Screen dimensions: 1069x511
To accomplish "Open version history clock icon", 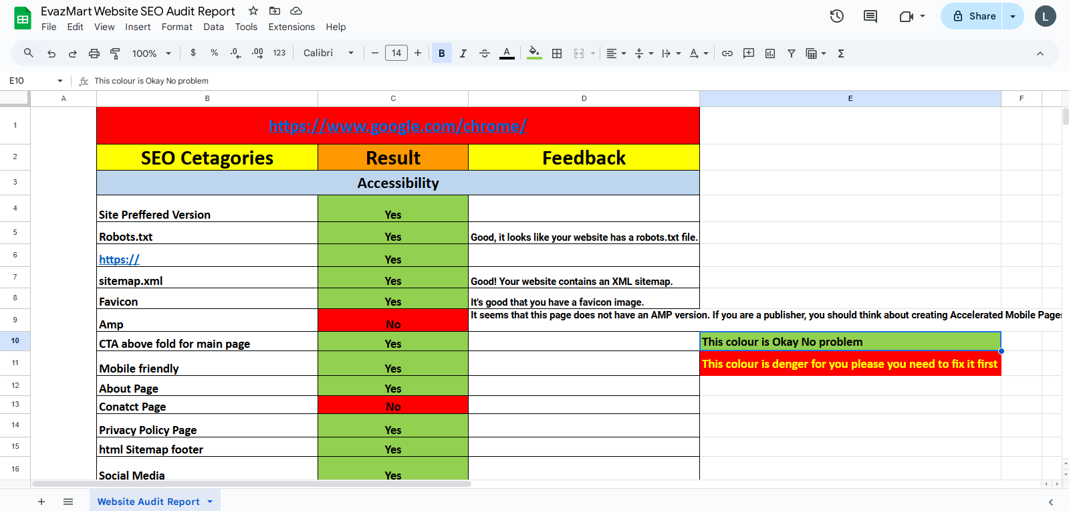I will click(x=837, y=16).
